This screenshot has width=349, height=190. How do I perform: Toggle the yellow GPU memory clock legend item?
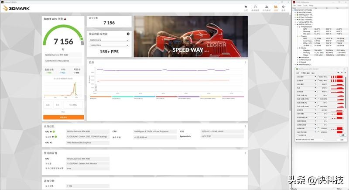click(x=211, y=97)
